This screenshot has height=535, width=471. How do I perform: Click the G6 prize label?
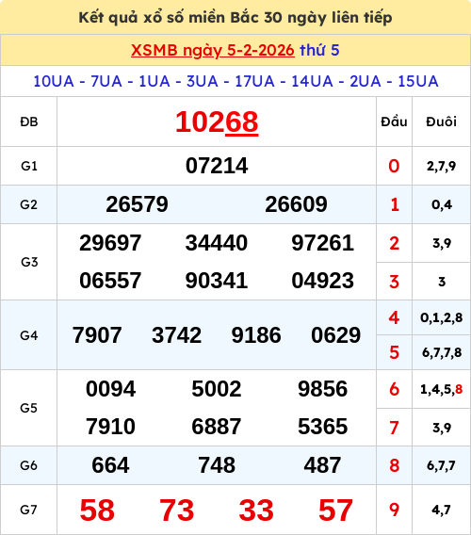29,465
